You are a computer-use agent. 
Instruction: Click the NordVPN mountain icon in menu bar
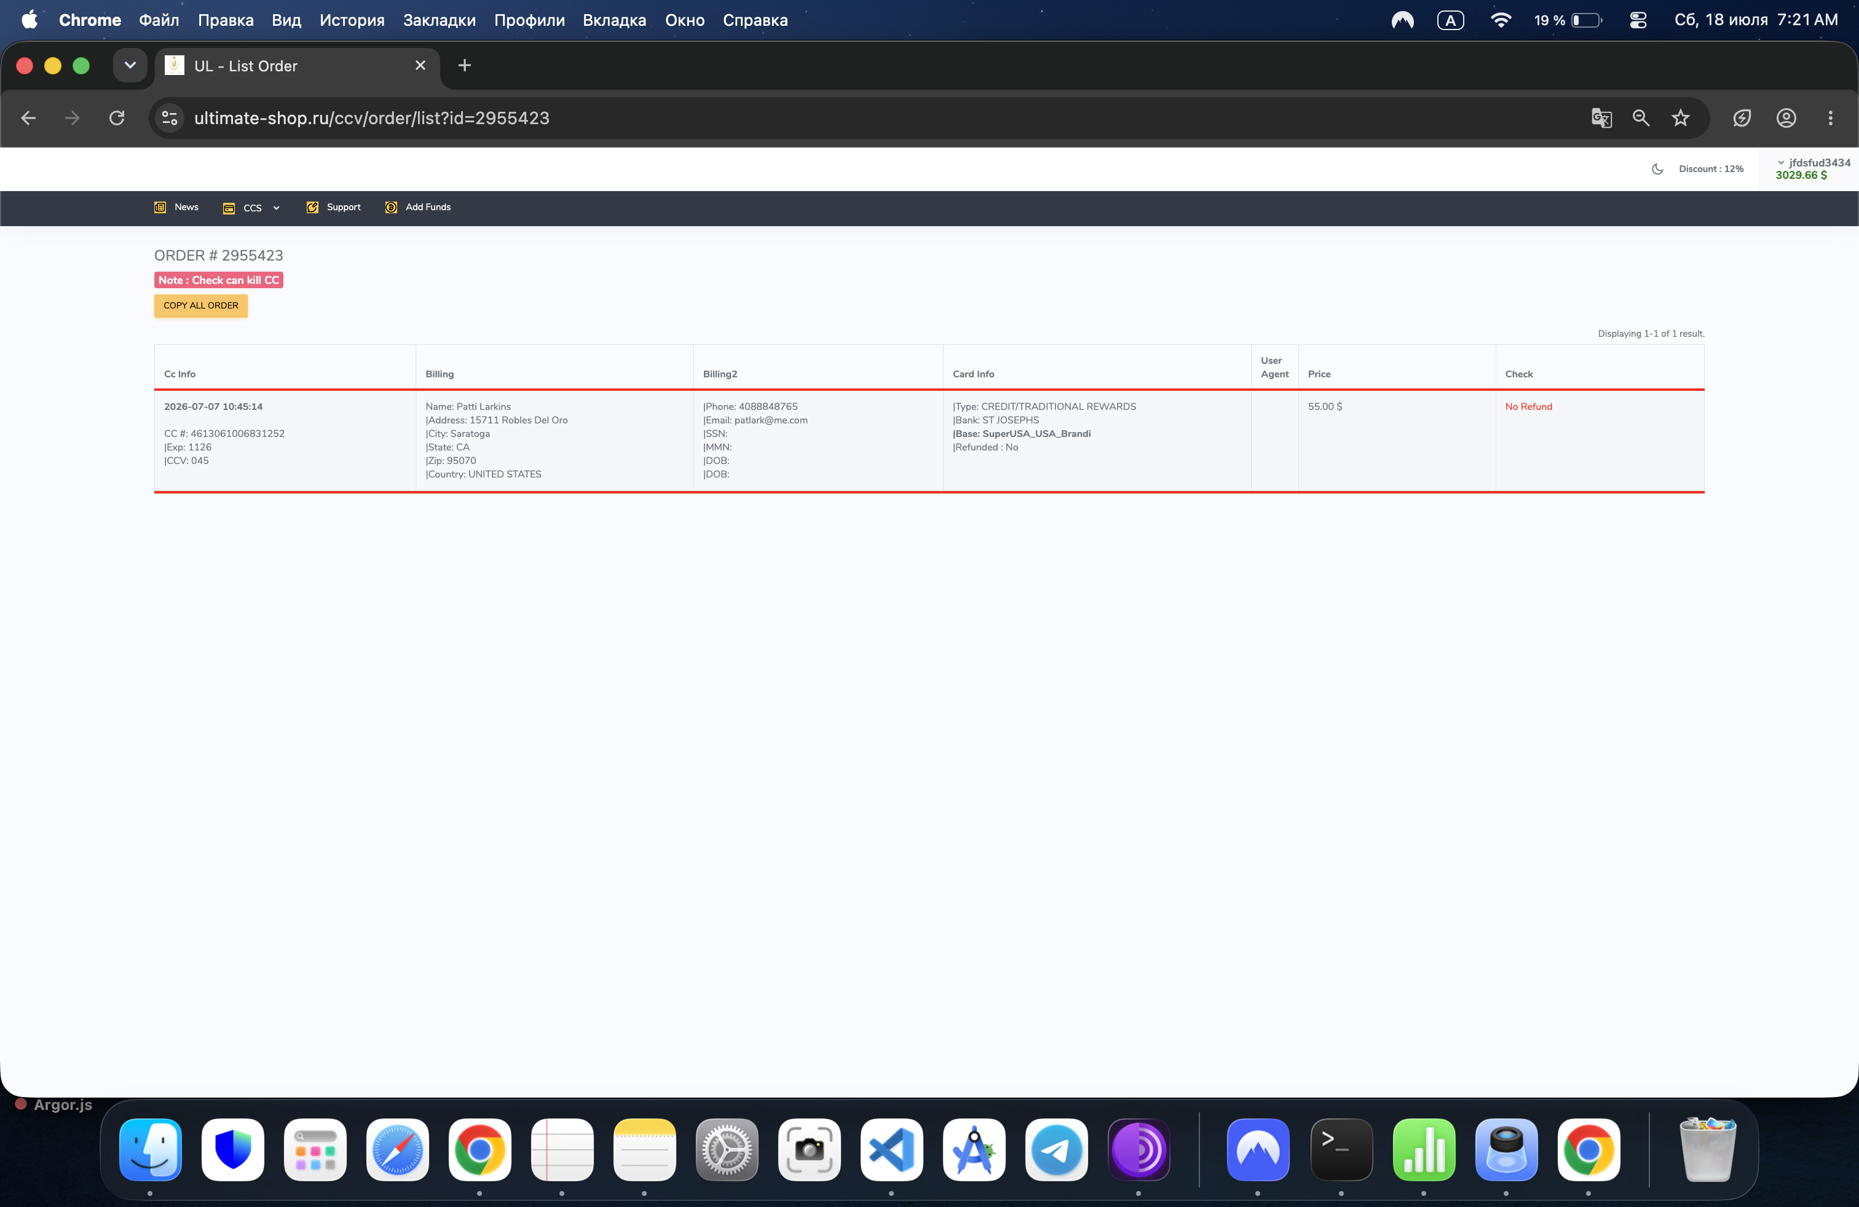1403,20
